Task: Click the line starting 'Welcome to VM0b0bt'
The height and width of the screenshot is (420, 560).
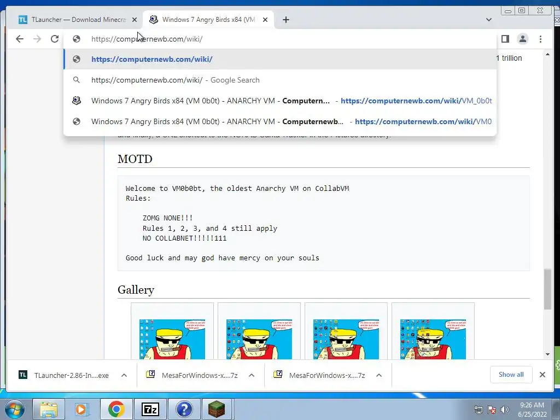Action: pos(237,188)
